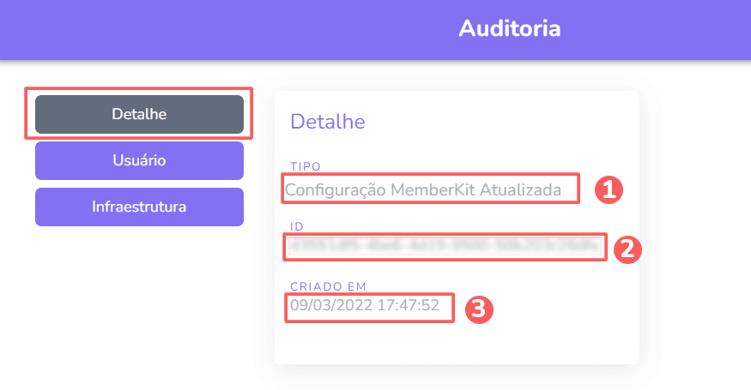This screenshot has height=390, width=751.
Task: Click the blurred ID value field
Action: tap(445, 247)
